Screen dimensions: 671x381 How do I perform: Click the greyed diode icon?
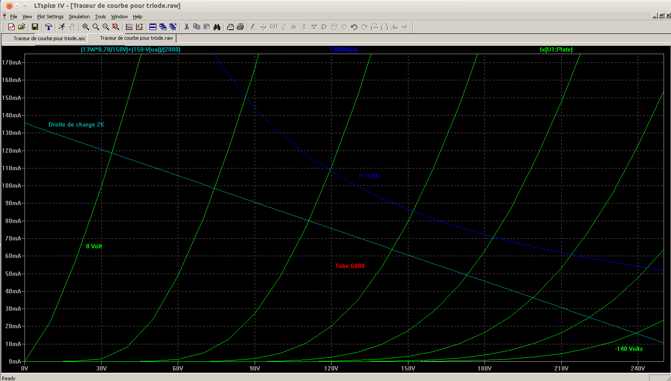314,27
